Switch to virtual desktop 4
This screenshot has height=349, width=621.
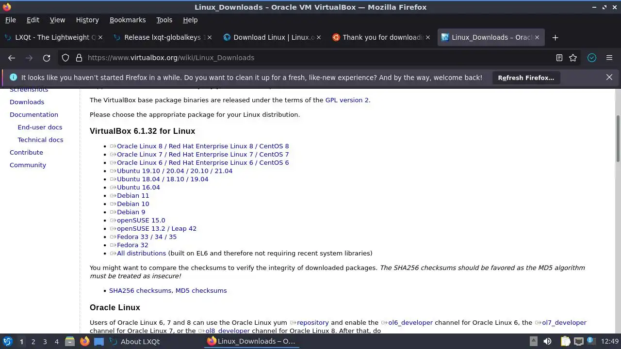pyautogui.click(x=56, y=342)
